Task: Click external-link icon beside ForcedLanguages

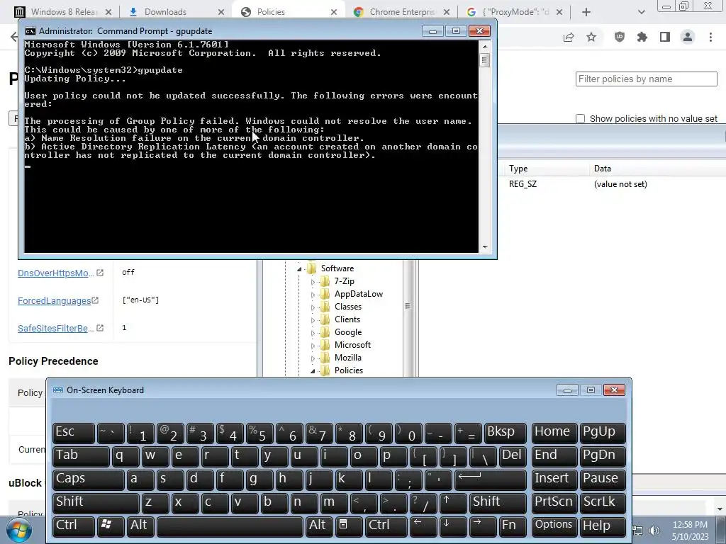Action: pyautogui.click(x=96, y=300)
